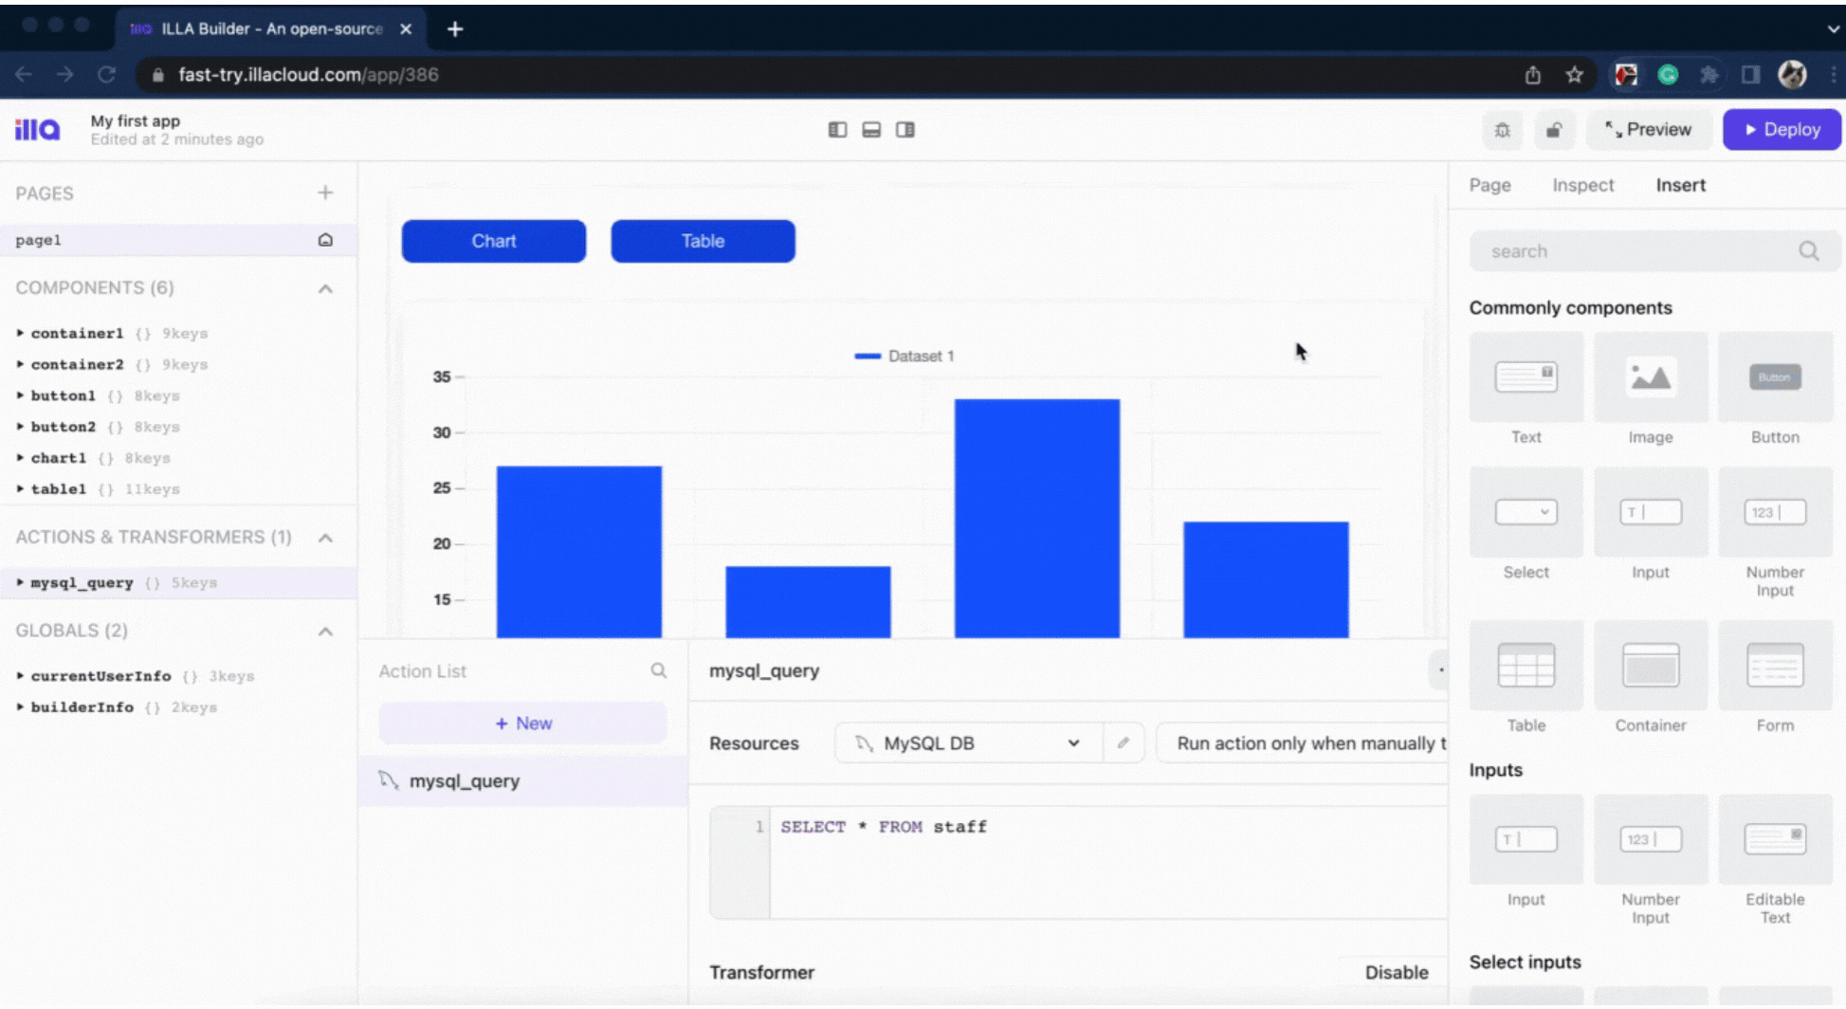Click the New action button

pos(522,724)
